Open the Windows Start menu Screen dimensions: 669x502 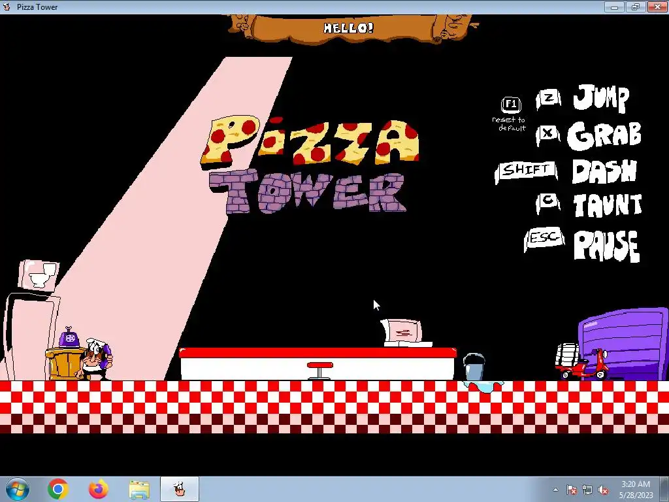click(17, 489)
